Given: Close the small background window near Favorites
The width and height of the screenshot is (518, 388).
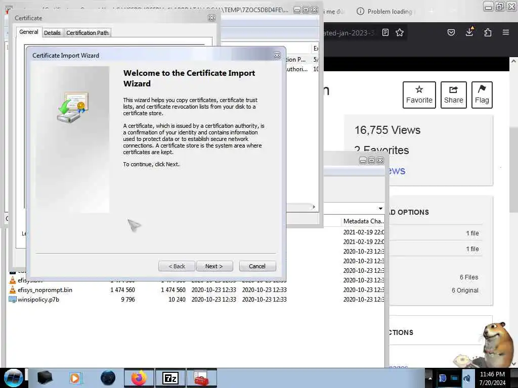Looking at the screenshot, I should (x=380, y=160).
